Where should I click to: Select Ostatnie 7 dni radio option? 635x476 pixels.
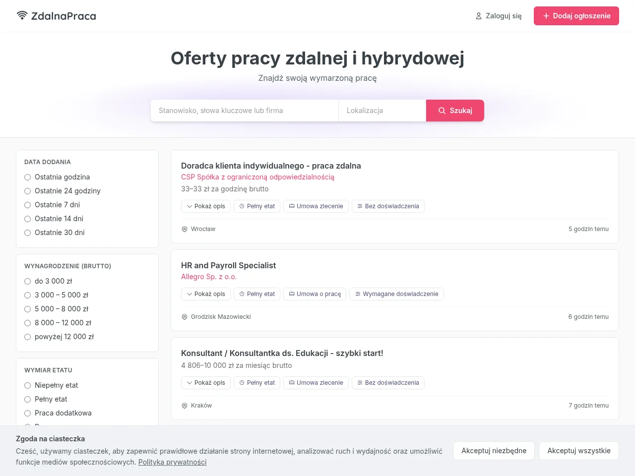tap(28, 205)
